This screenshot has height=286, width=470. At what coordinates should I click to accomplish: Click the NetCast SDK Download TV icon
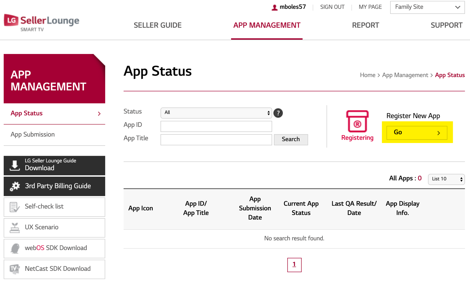click(15, 269)
